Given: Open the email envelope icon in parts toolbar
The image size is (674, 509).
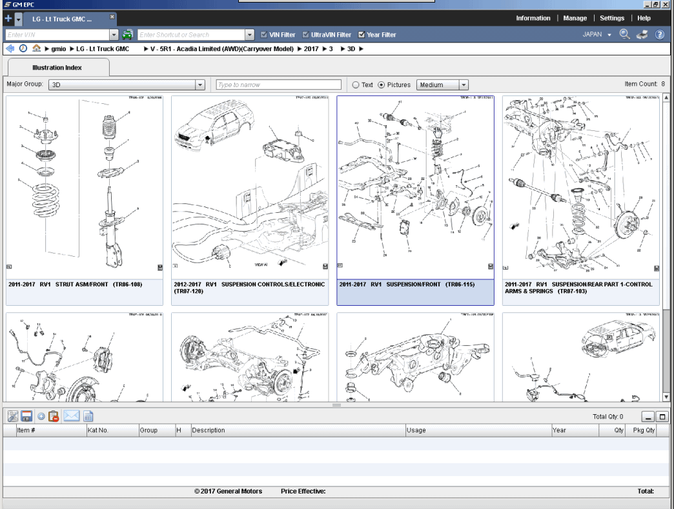Looking at the screenshot, I should pyautogui.click(x=71, y=415).
